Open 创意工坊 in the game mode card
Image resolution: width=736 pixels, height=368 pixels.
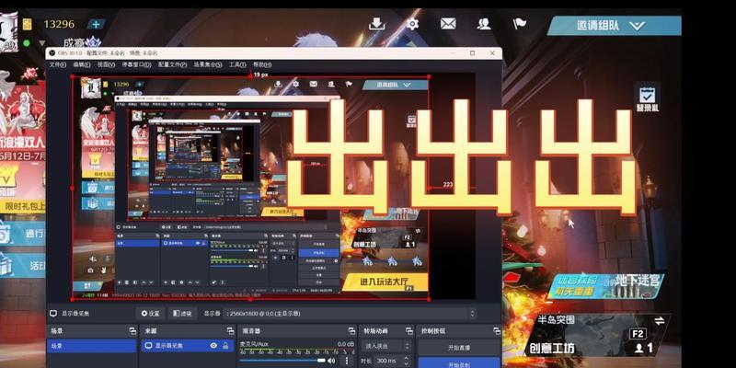tap(551, 348)
